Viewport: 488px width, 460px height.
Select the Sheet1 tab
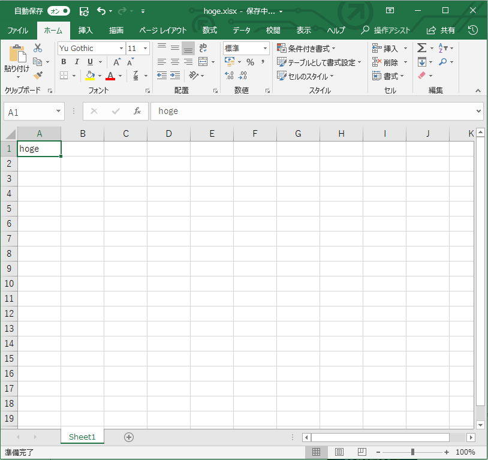pos(82,437)
